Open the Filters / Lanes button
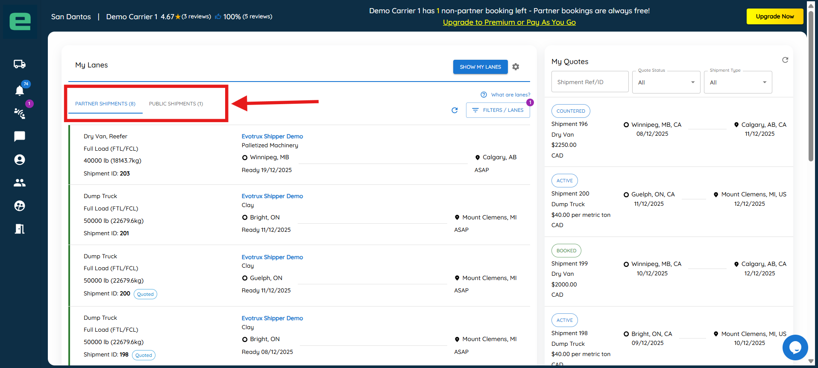 pos(498,110)
